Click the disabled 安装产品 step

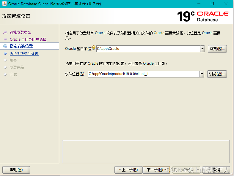(17, 67)
